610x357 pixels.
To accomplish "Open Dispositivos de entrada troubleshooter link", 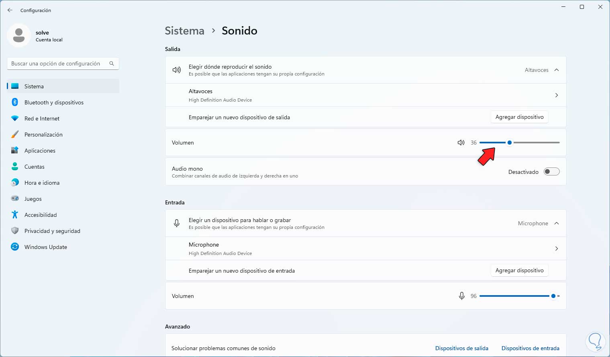I will pos(530,348).
